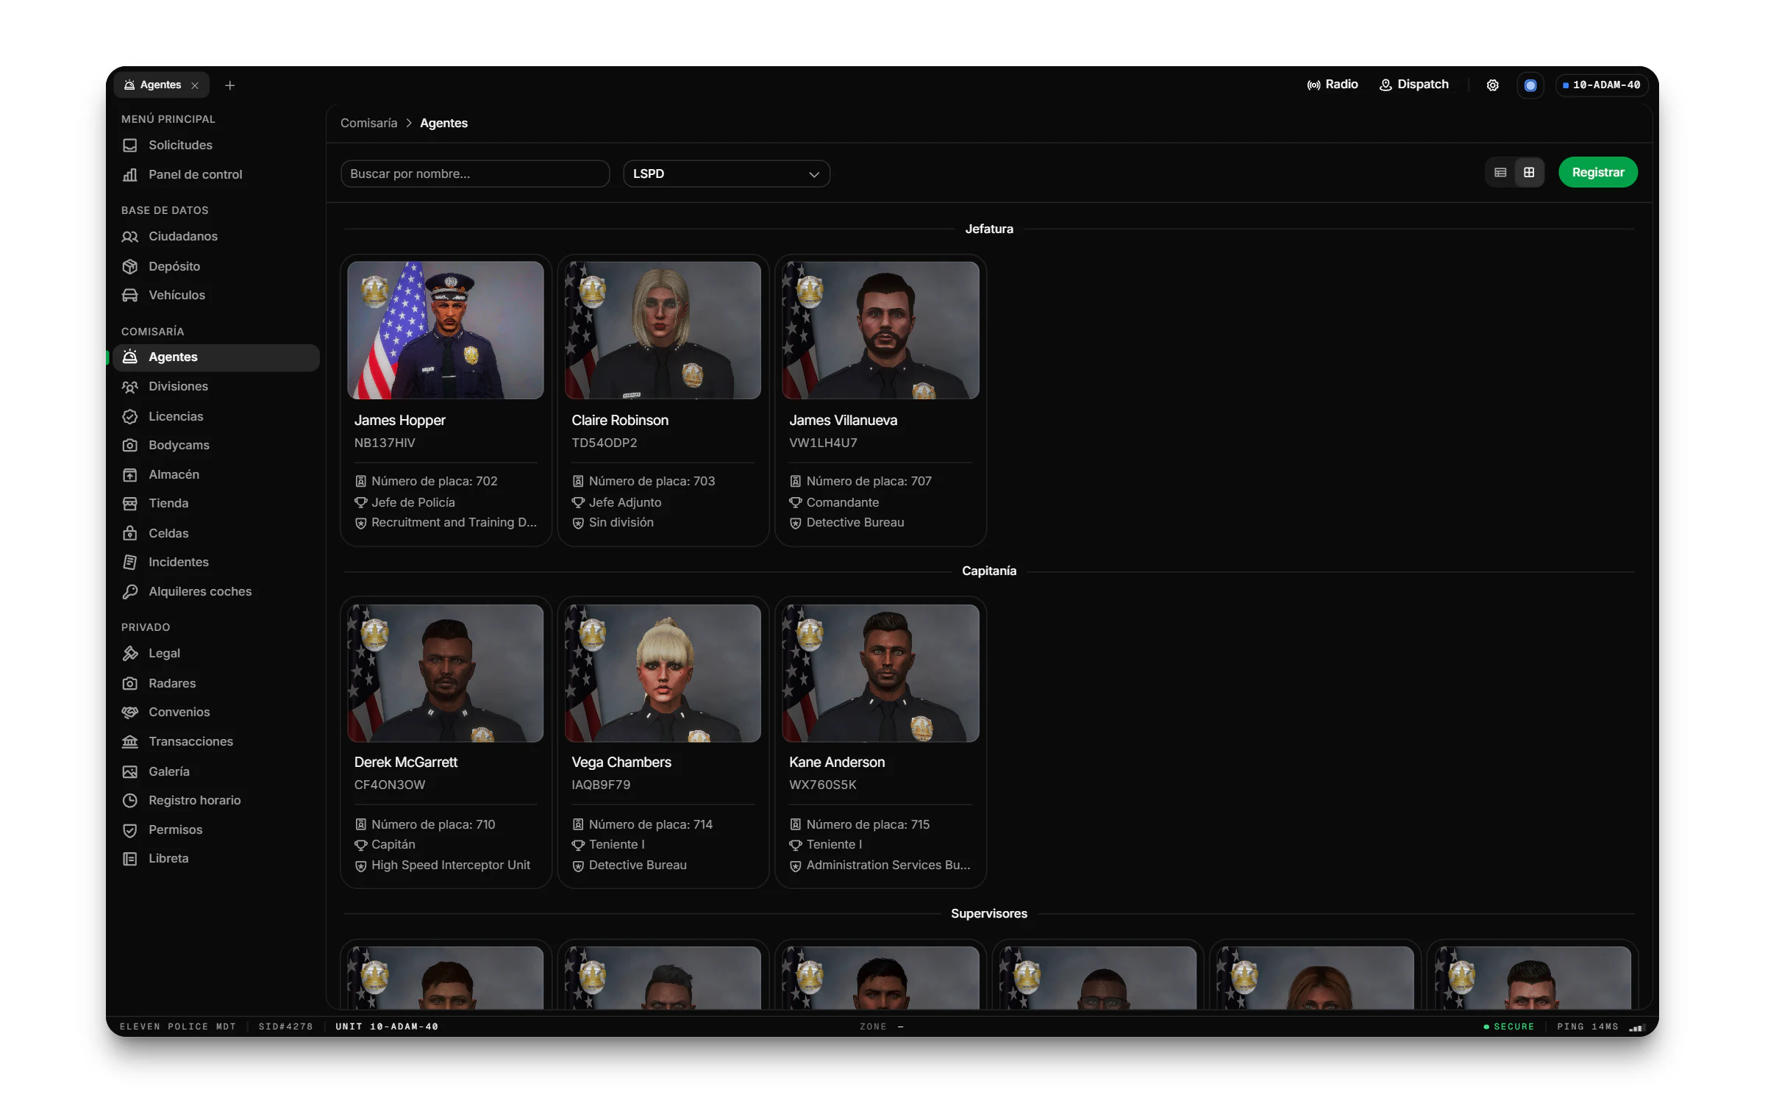Click the Comisaría breadcrumb link
Image resolution: width=1765 pixels, height=1103 pixels.
(368, 123)
